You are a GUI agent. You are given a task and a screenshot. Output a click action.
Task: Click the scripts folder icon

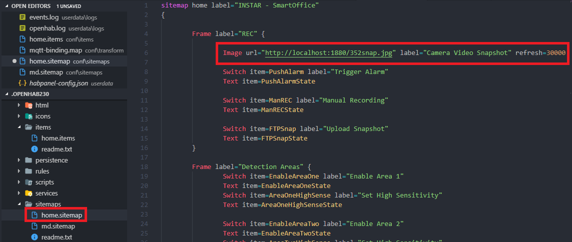pyautogui.click(x=29, y=182)
